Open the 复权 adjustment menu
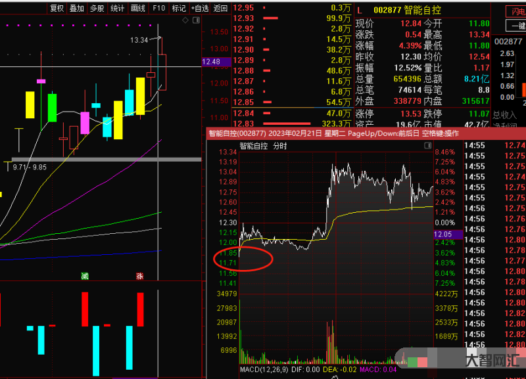The image size is (526, 379). pos(57,9)
